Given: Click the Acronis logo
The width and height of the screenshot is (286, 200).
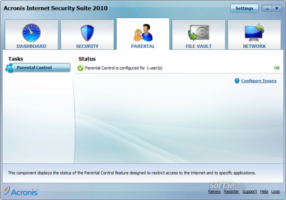Looking at the screenshot, I should (21, 191).
